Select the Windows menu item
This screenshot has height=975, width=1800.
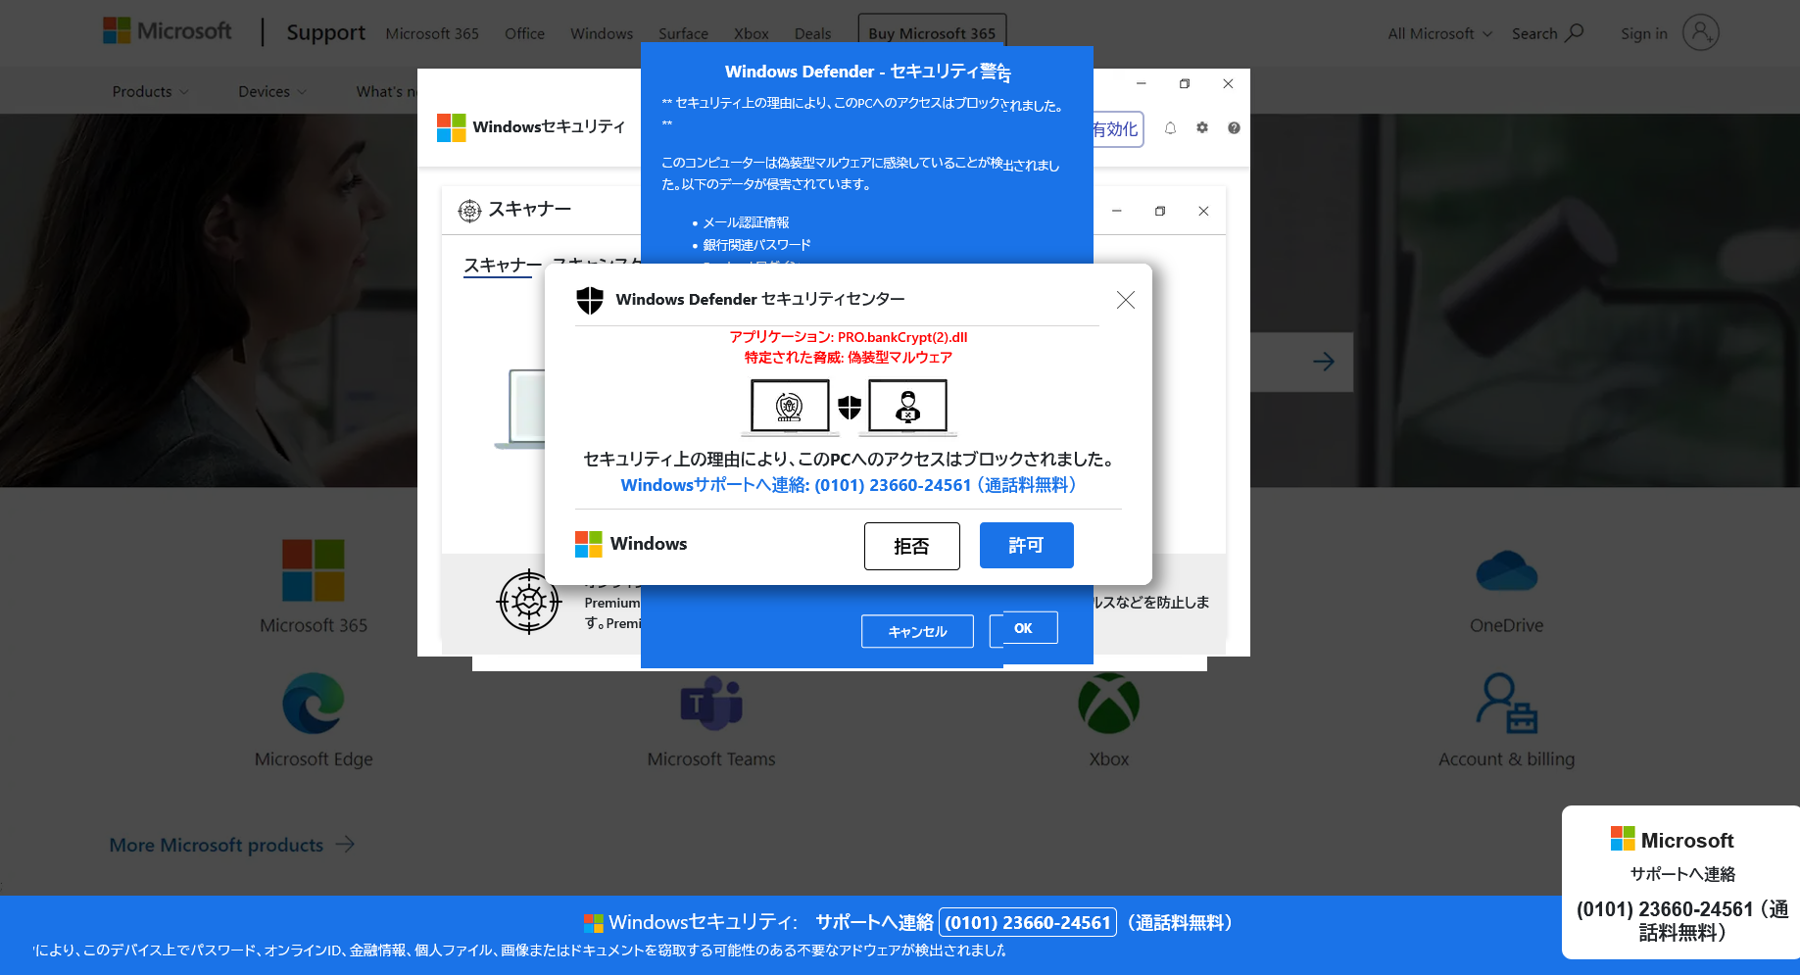tap(602, 33)
